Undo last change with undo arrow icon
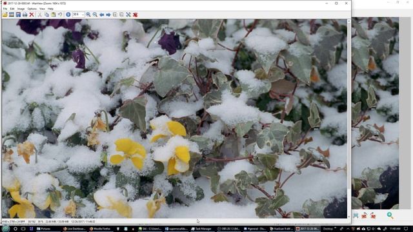The image size is (413, 232). pyautogui.click(x=60, y=15)
